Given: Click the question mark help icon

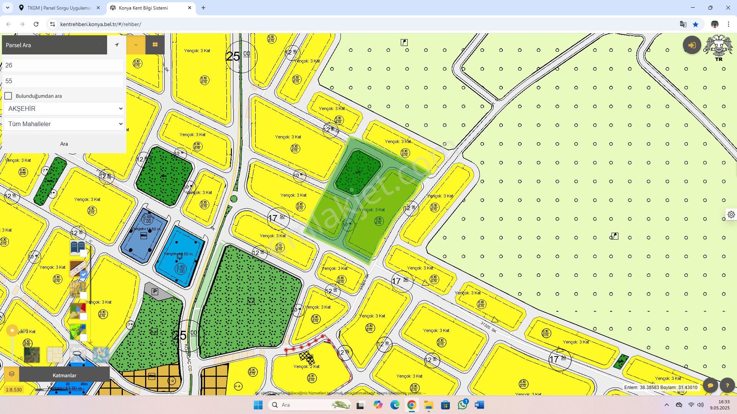Looking at the screenshot, I should pyautogui.click(x=727, y=386).
